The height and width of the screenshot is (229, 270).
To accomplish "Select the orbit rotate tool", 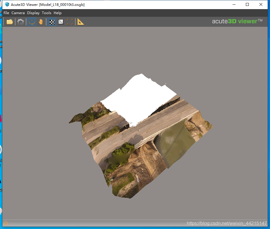I will (x=32, y=22).
